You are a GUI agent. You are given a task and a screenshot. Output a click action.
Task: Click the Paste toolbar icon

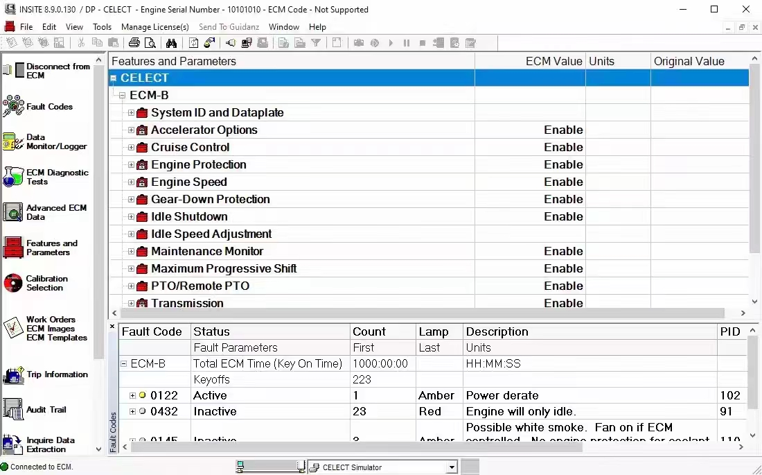113,43
